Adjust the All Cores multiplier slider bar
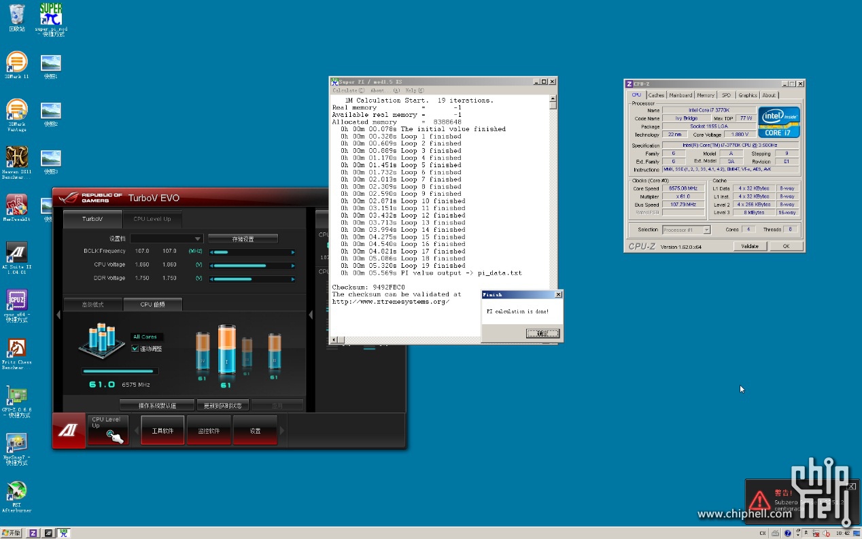Image resolution: width=862 pixels, height=539 pixels. click(120, 371)
